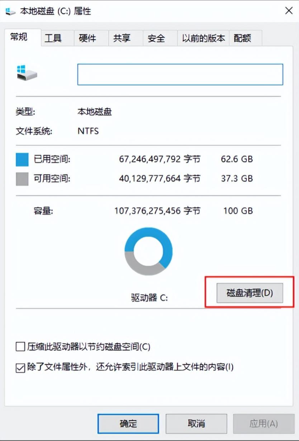Click the 磁盘清理(D) button

coord(250,293)
